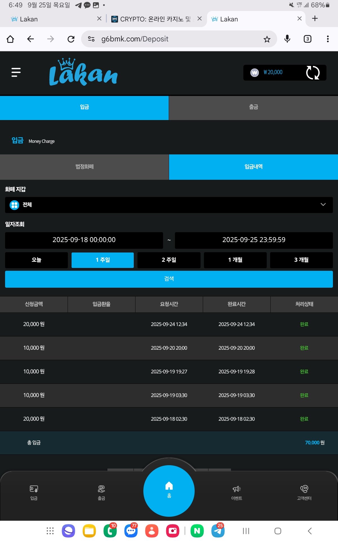This screenshot has height=541, width=338.
Task: Tap the browser voice search microphone
Action: 287,39
